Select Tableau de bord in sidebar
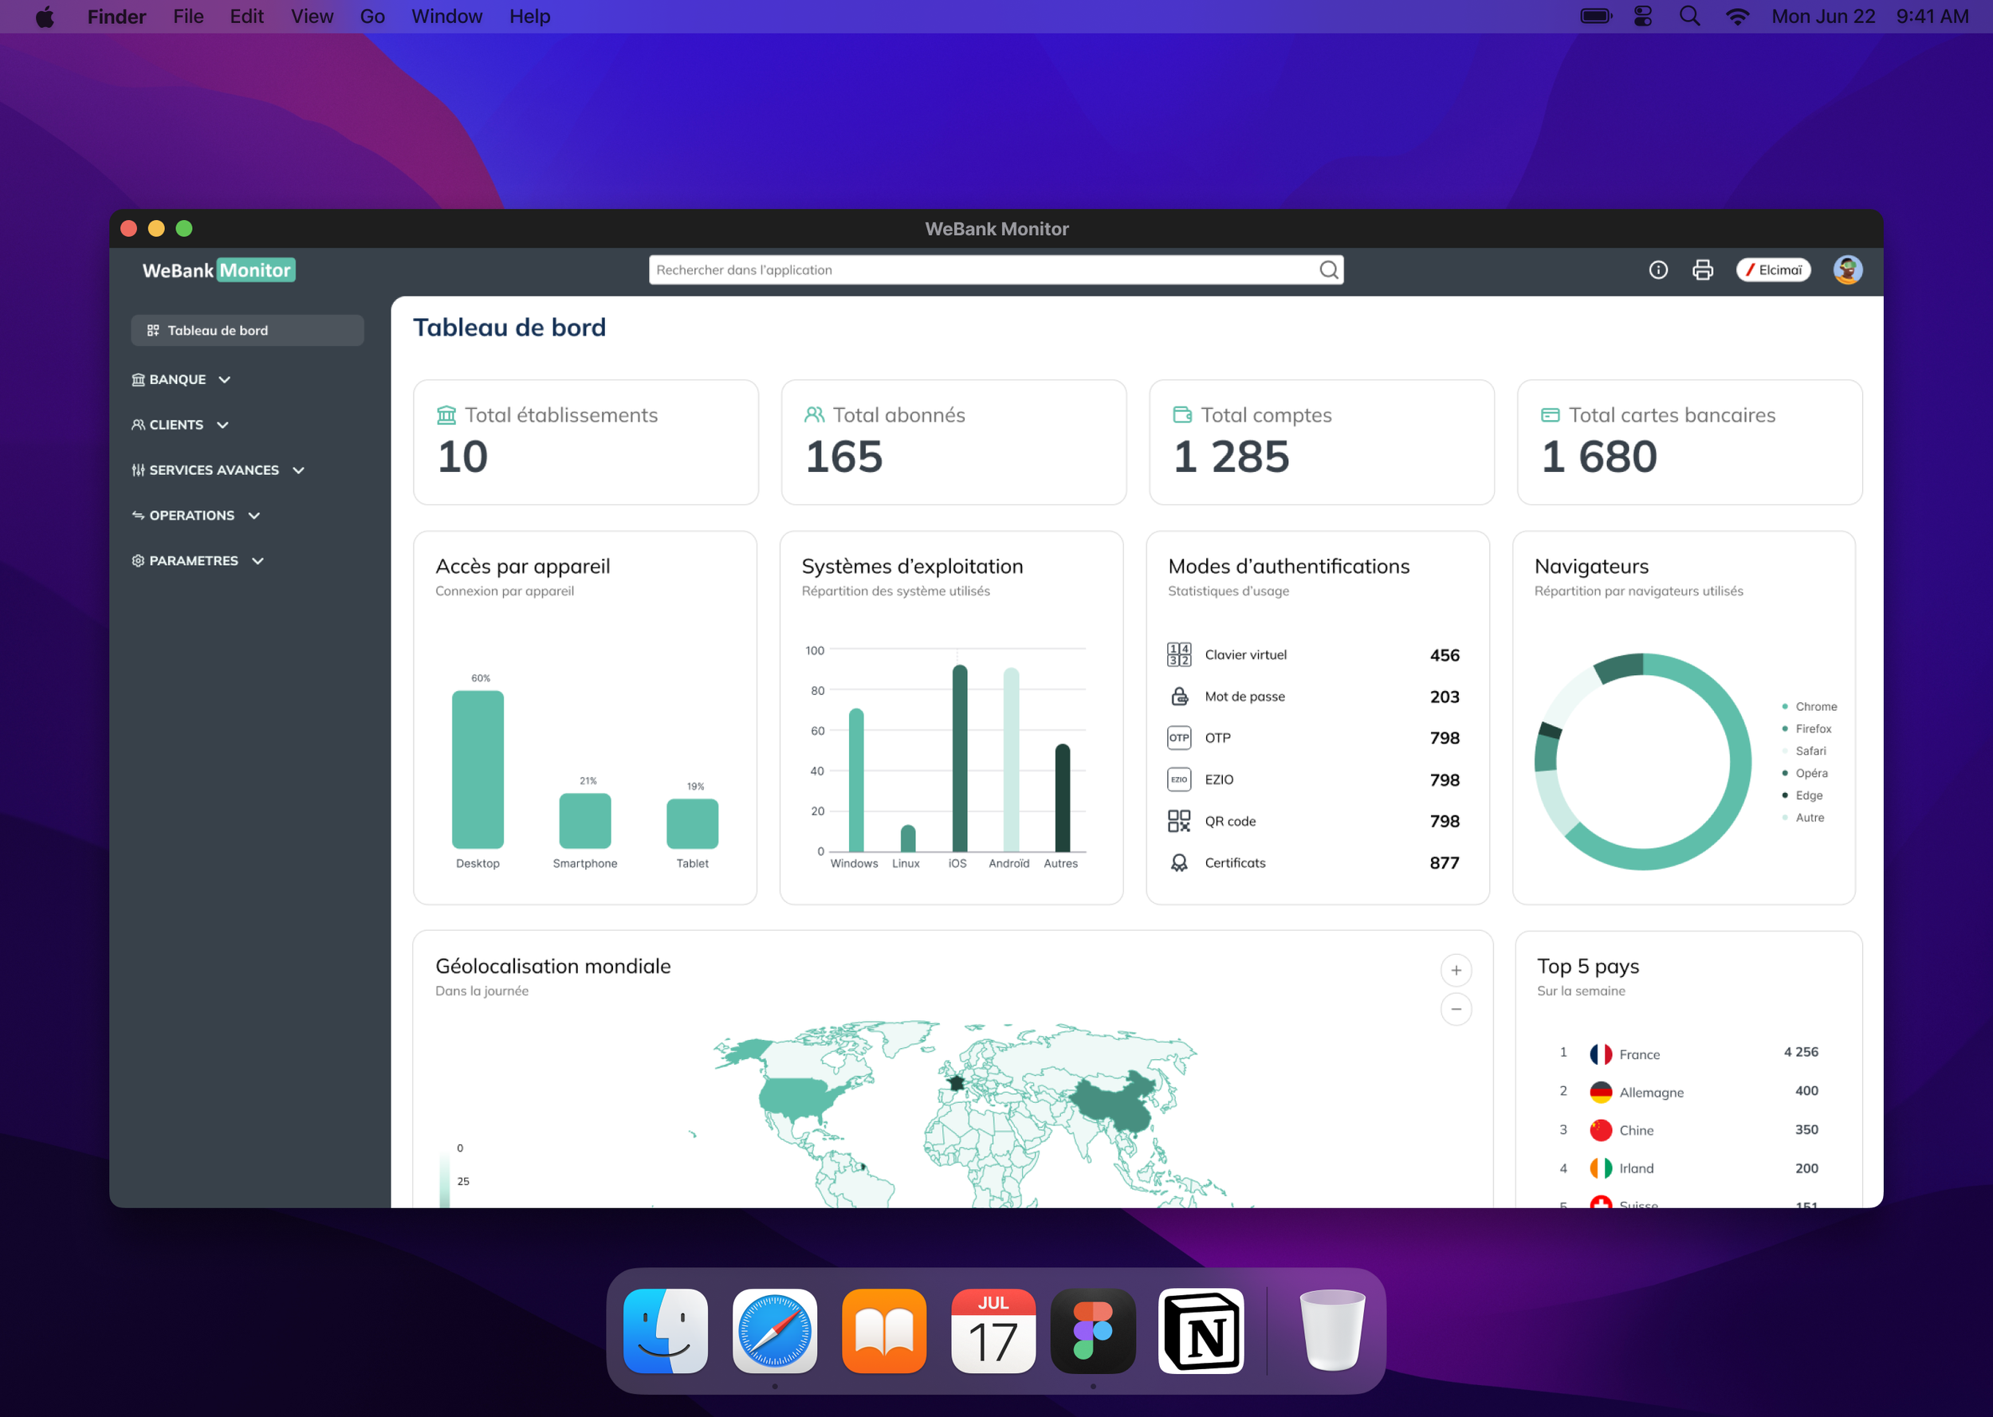 pos(247,331)
